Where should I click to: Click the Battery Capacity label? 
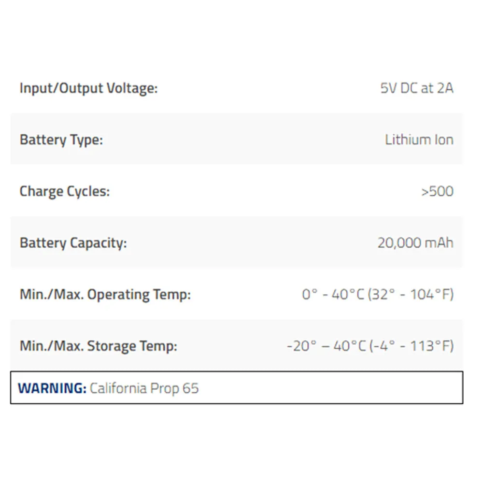pos(73,243)
